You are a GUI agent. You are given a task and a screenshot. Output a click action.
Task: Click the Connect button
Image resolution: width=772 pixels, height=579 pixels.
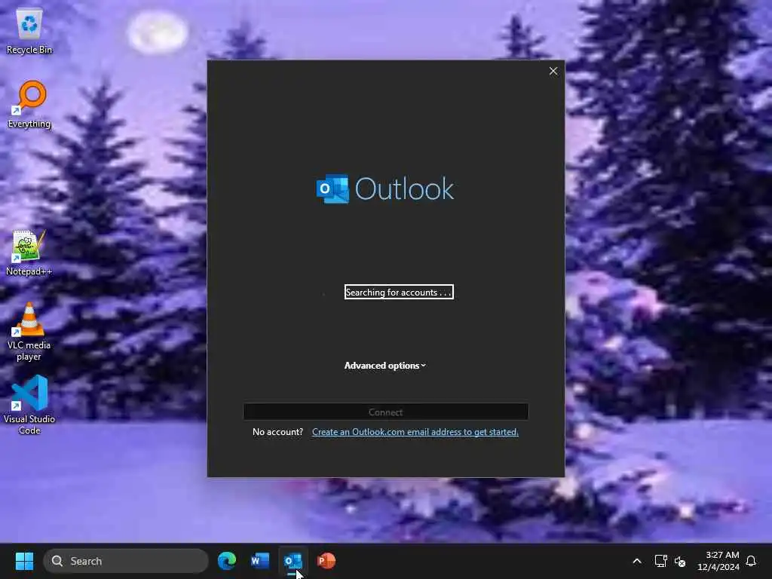click(x=385, y=412)
